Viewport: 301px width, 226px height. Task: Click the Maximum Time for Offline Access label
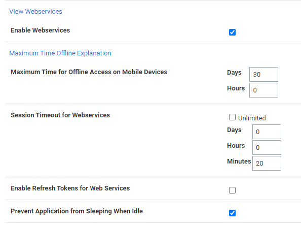coord(89,72)
